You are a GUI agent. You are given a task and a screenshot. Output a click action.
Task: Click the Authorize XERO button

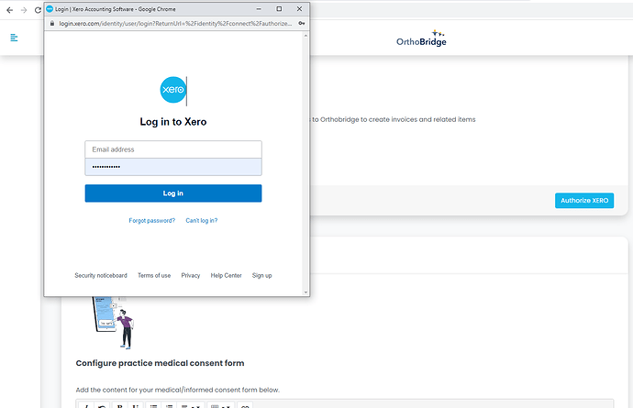tap(584, 201)
